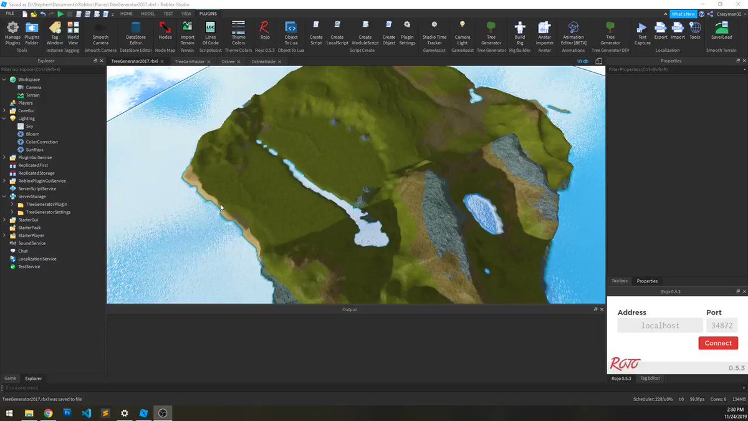Screen dimensions: 748x421
Task: Click the Rojo Address localhost field
Action: (660, 326)
